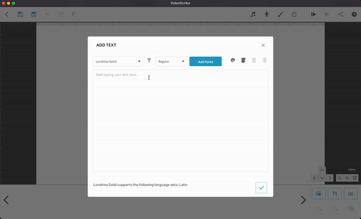Click the Play button in top toolbar
This screenshot has width=361, height=219.
coord(327,14)
